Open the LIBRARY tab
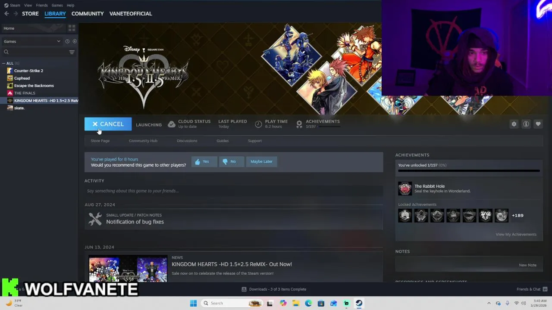The width and height of the screenshot is (552, 310). pos(55,14)
